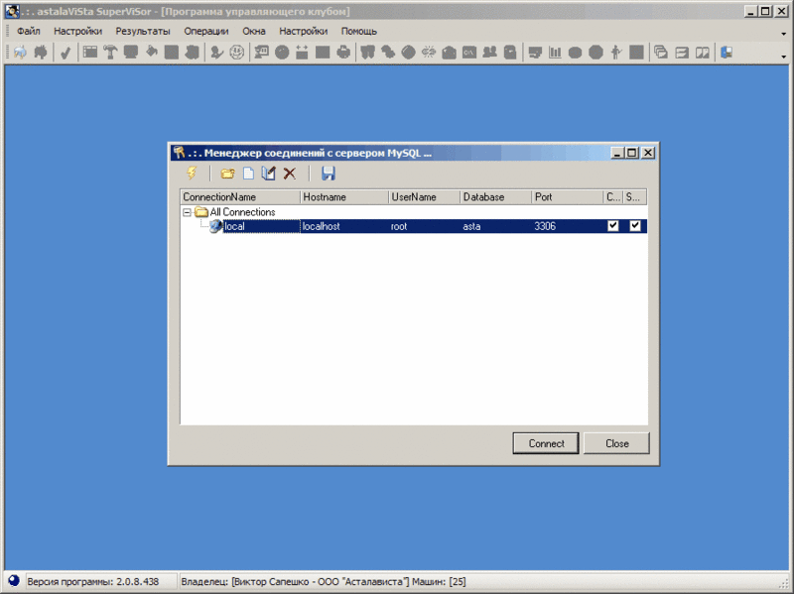Click the edit connection notebook icon
794x594 pixels.
point(268,174)
